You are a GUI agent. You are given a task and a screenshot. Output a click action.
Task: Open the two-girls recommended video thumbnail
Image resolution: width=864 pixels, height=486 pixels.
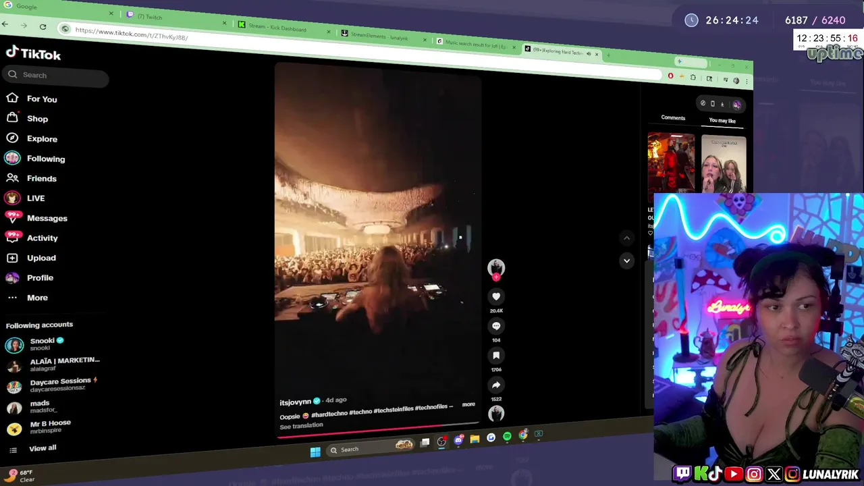click(724, 165)
